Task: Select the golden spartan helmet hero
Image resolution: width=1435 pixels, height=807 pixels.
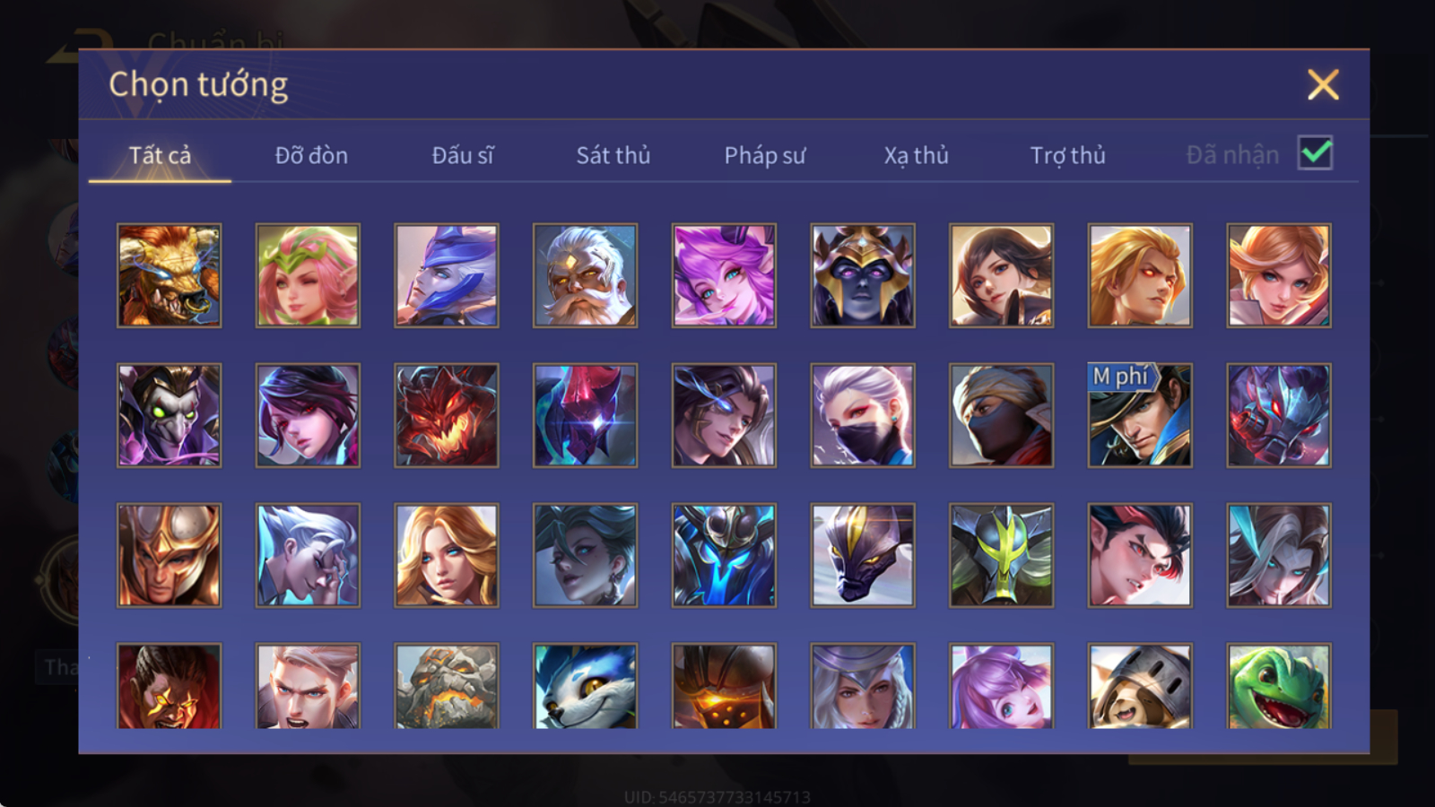Action: pos(169,555)
